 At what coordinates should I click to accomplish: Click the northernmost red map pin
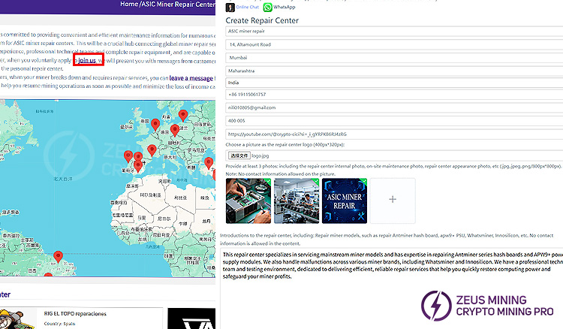coord(182,116)
